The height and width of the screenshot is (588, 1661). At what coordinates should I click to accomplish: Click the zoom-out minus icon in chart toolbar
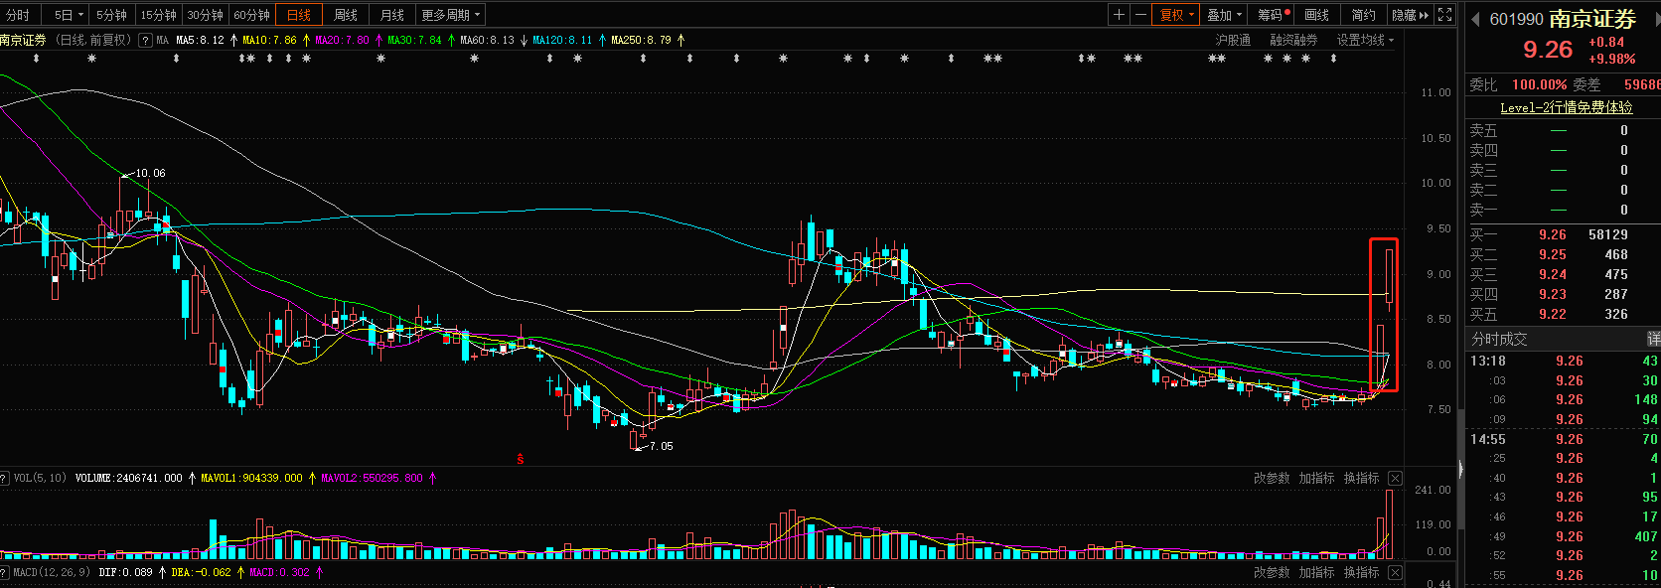1140,15
